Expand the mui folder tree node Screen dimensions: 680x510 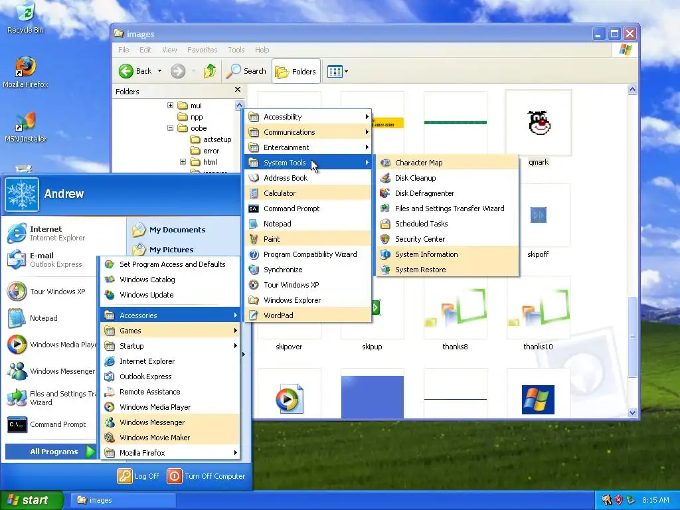[171, 106]
